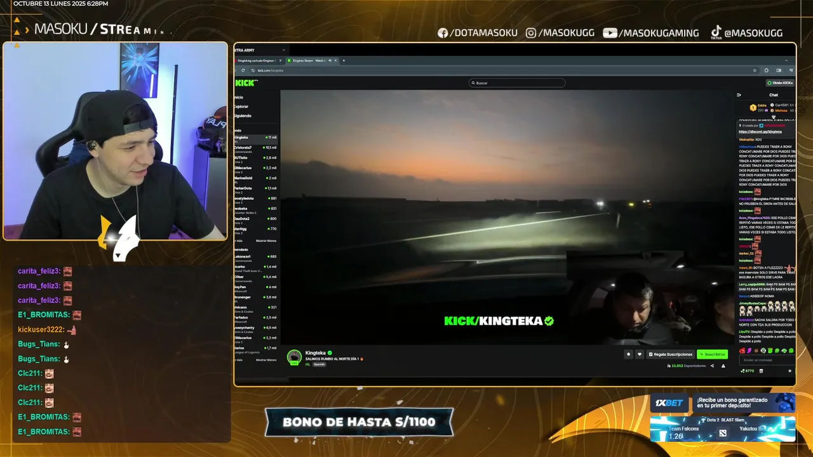Click the Kingteka live video player
This screenshot has height=457, width=813.
click(507, 217)
